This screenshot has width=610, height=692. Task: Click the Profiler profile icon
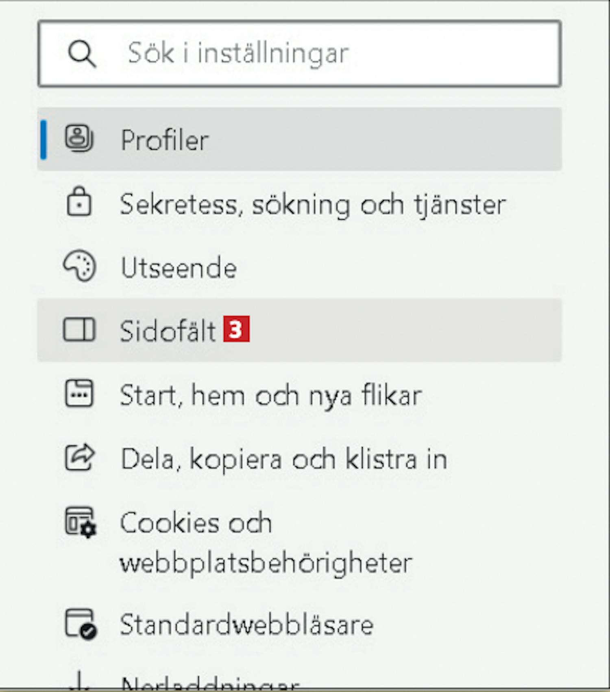pos(79,138)
